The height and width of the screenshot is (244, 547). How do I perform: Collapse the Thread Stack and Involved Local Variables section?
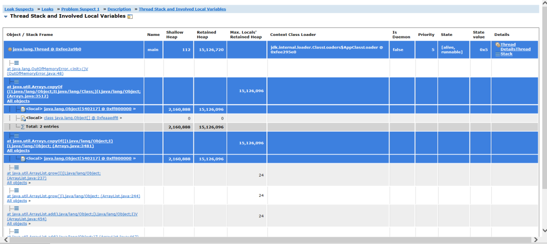6,16
